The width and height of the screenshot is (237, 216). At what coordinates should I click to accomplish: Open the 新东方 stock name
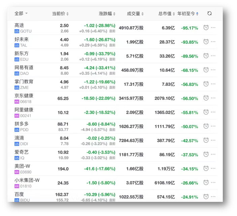coord(22,53)
